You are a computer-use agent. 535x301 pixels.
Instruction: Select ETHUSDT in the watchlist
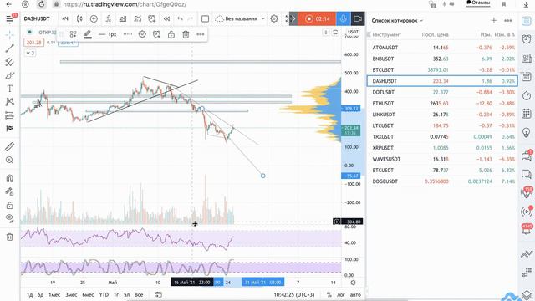click(442, 103)
